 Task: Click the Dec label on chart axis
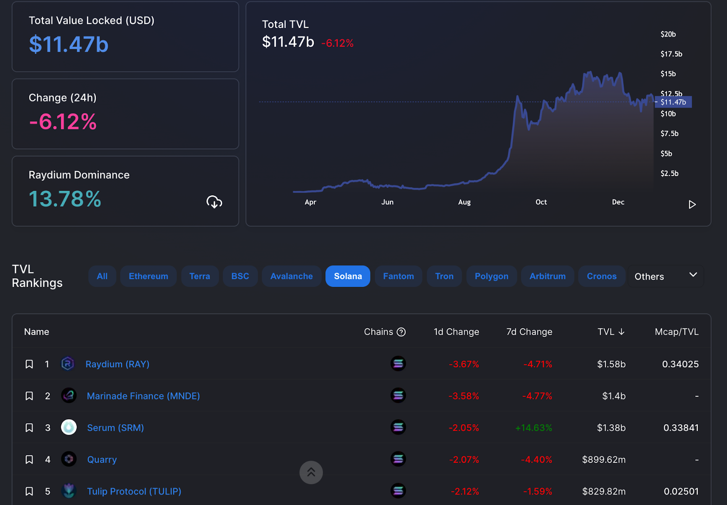tap(618, 202)
